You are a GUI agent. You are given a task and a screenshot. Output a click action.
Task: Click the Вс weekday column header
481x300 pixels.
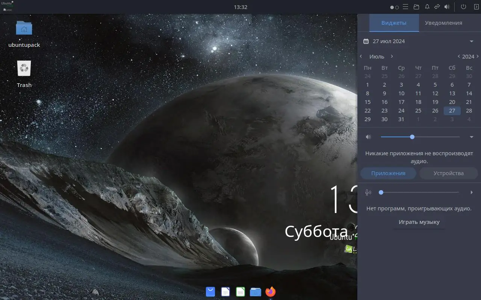(x=469, y=68)
